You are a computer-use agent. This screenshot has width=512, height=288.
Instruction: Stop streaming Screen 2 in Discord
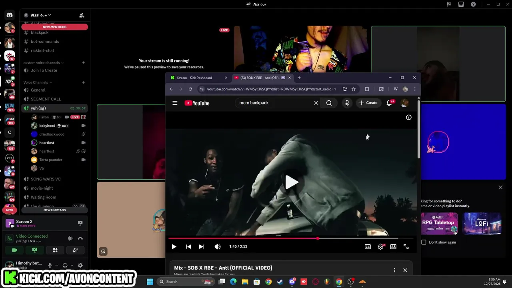(80, 223)
